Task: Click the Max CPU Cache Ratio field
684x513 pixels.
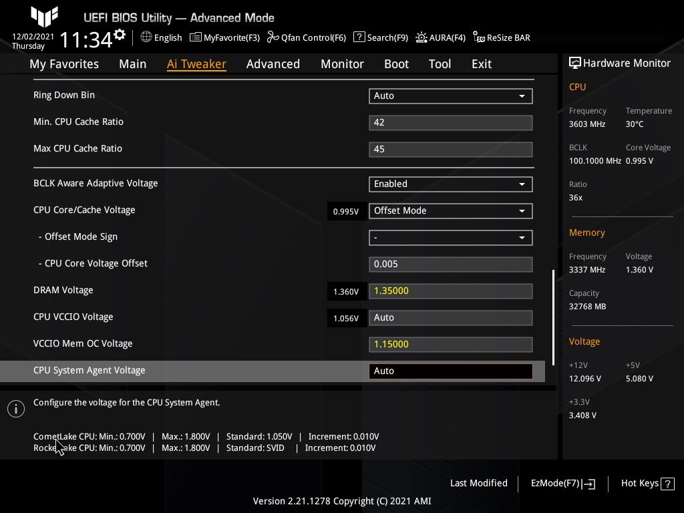Action: point(451,149)
